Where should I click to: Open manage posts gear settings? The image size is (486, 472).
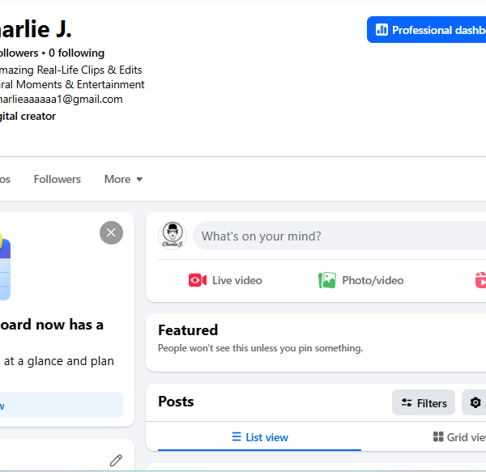[475, 402]
